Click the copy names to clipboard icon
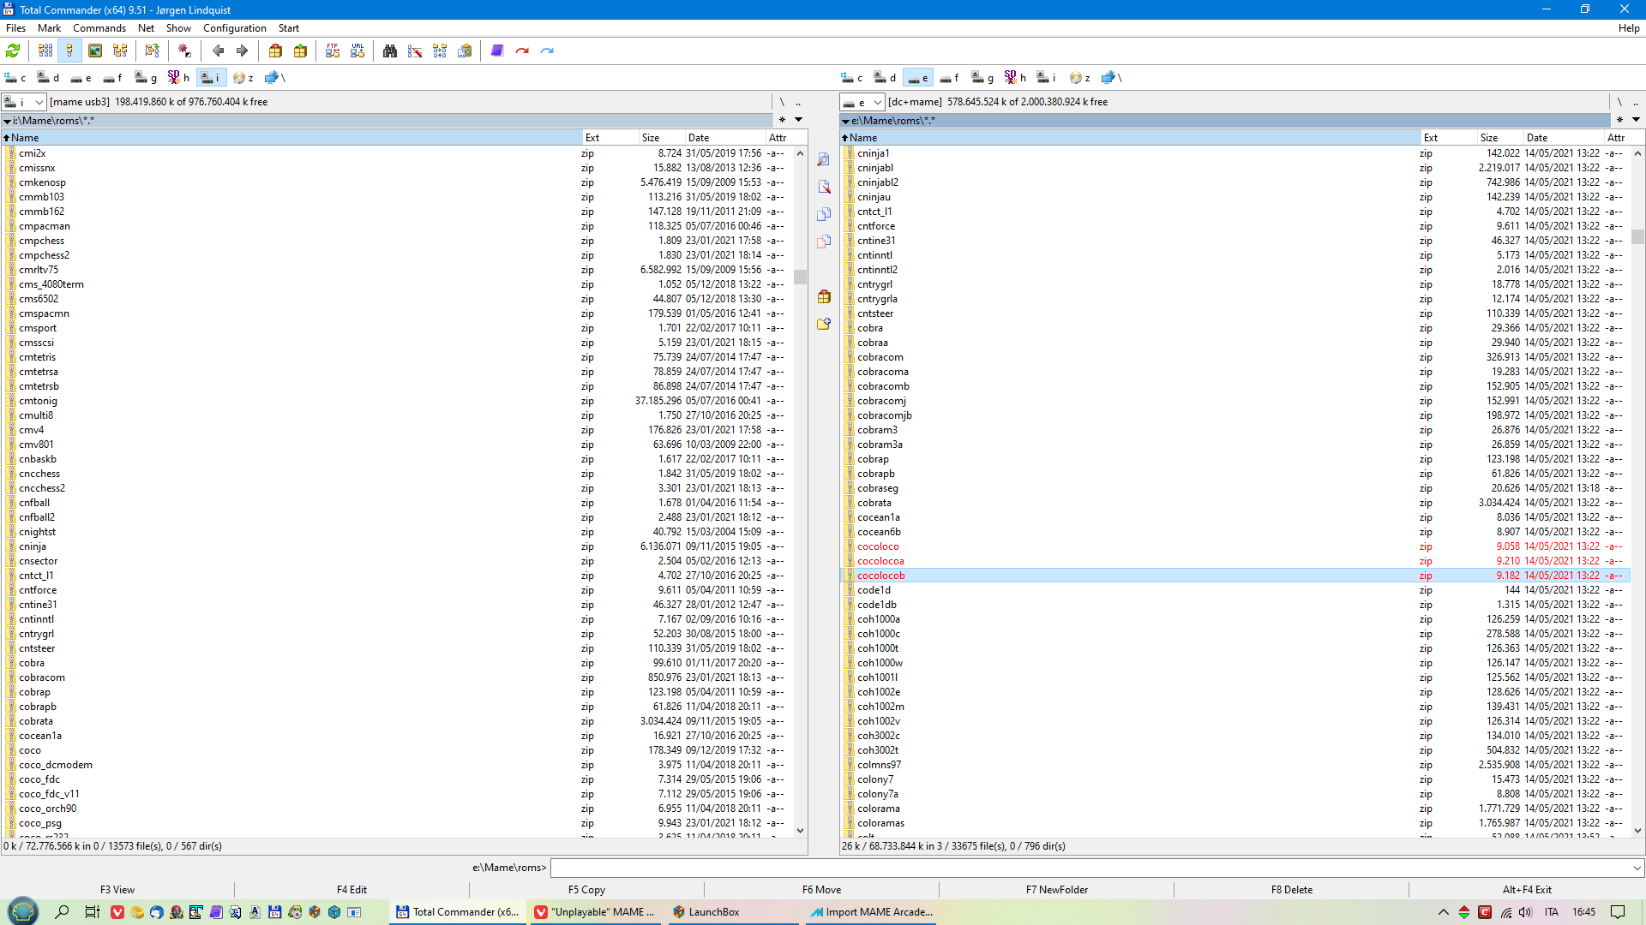The height and width of the screenshot is (925, 1646). pos(465,51)
